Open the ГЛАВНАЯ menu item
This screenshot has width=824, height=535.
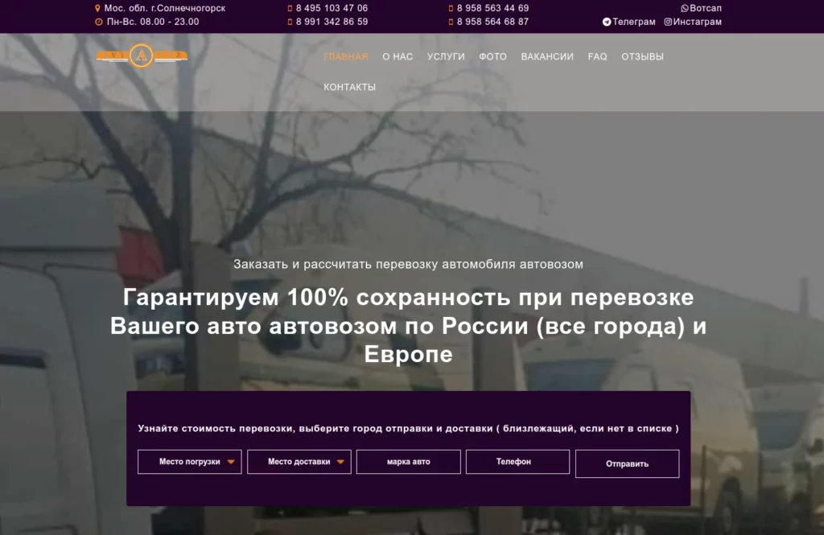pos(346,57)
